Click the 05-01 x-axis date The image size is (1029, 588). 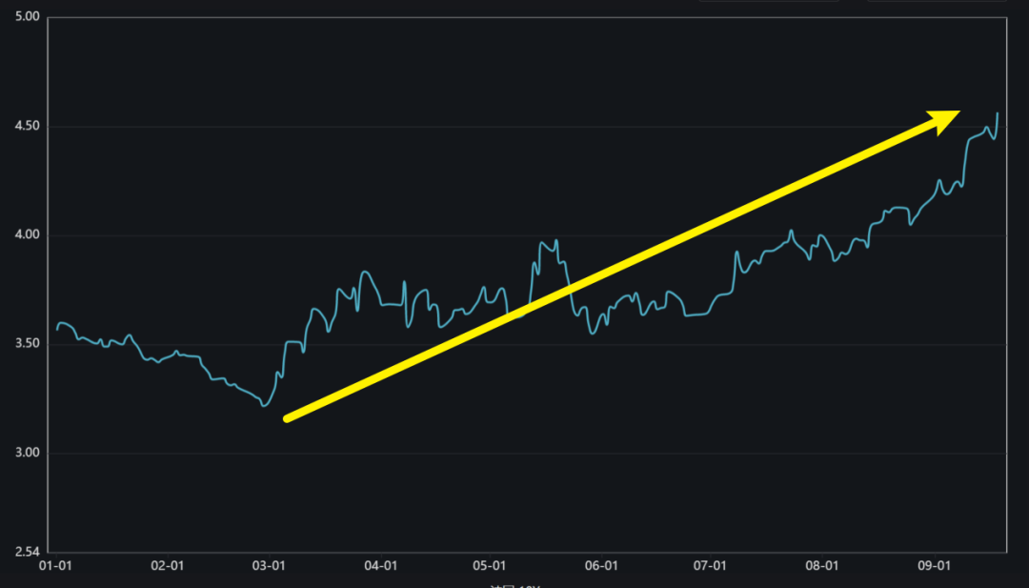pos(490,566)
